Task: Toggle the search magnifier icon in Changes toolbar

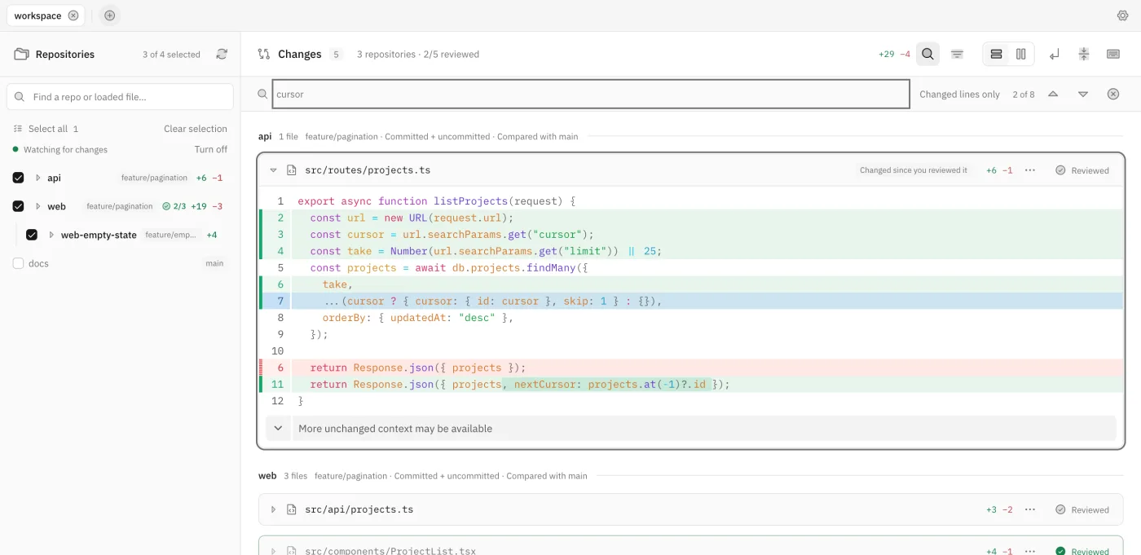Action: pyautogui.click(x=927, y=55)
